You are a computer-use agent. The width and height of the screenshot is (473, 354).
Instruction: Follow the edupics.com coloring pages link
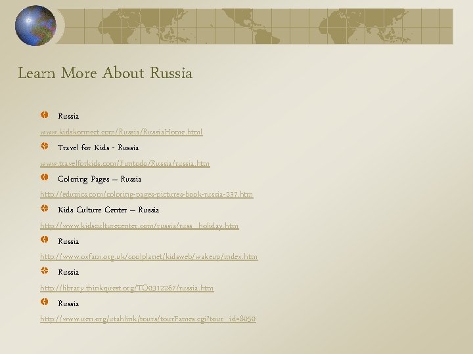click(146, 195)
